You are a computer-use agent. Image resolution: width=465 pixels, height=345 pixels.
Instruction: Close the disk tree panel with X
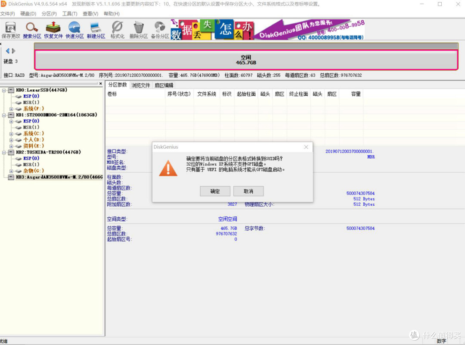(x=100, y=84)
